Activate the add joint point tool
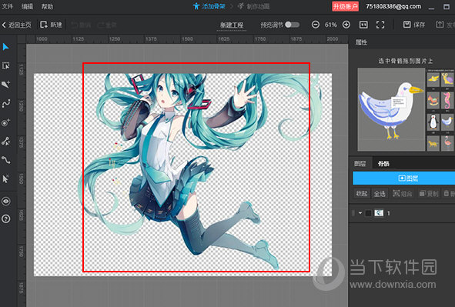This screenshot has width=455, height=307. pos(6,122)
